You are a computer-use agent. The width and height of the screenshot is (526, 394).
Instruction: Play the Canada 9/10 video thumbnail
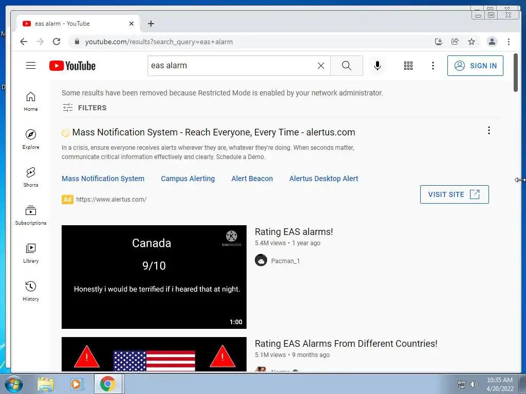coord(154,277)
